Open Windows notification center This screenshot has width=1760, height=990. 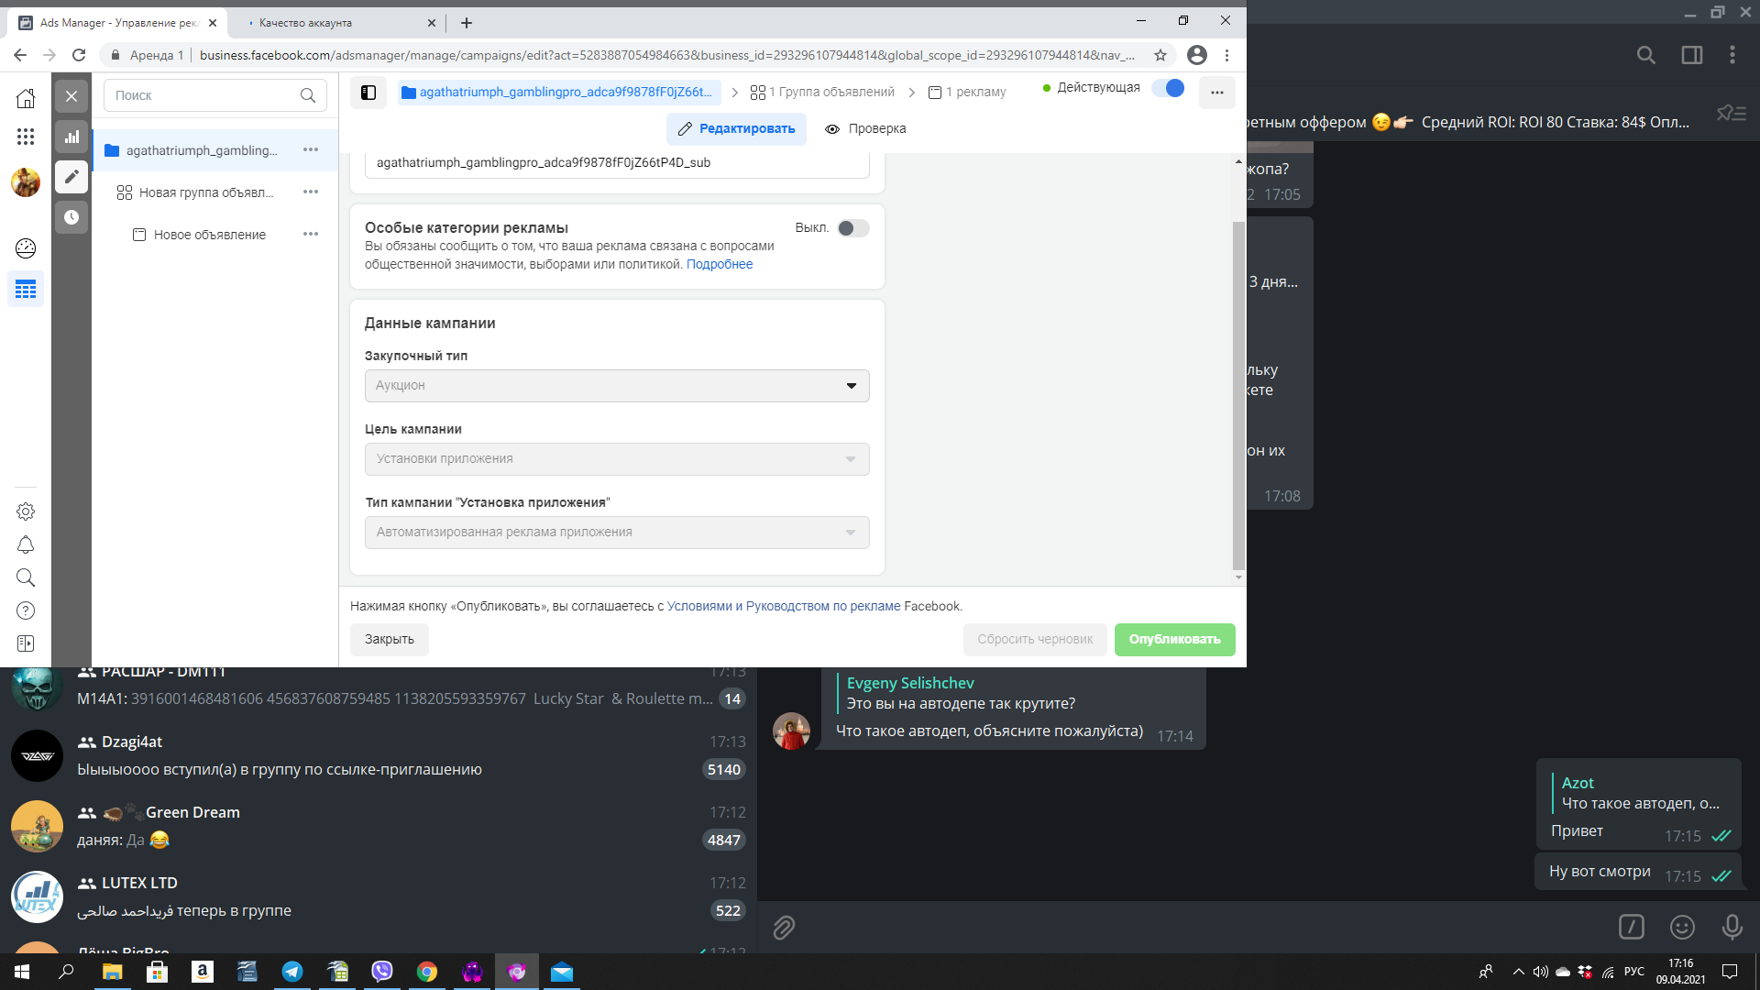coord(1730,972)
